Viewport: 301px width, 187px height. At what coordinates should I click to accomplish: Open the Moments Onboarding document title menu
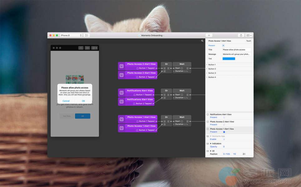[152, 36]
